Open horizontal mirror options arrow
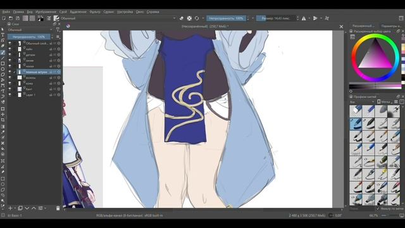Screen dimensions: 405x228 (x=309, y=18)
